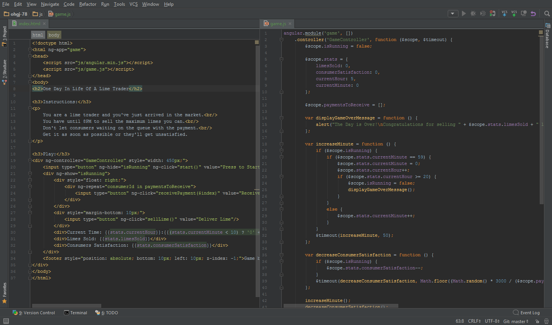
Task: Click the VCS Update Project icon
Action: (504, 13)
